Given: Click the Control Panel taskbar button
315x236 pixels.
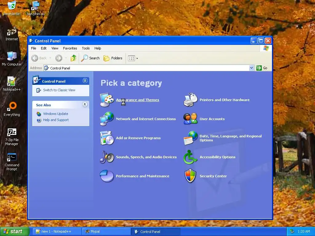Looking at the screenshot, I should (x=156, y=231).
